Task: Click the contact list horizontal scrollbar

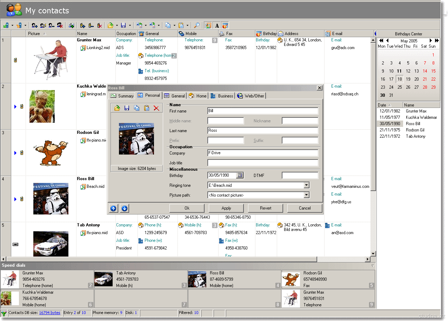Action: pos(161,259)
